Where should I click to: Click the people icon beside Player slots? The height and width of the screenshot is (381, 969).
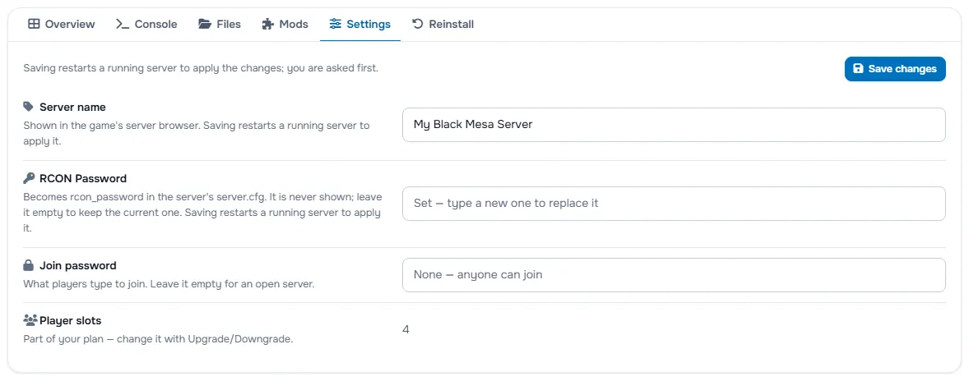[x=30, y=320]
